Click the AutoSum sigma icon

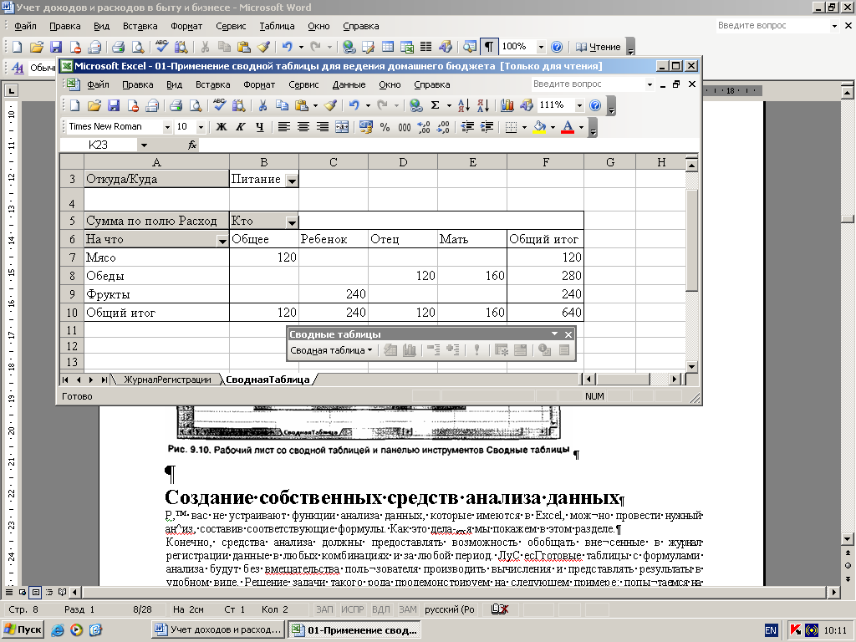pyautogui.click(x=435, y=105)
